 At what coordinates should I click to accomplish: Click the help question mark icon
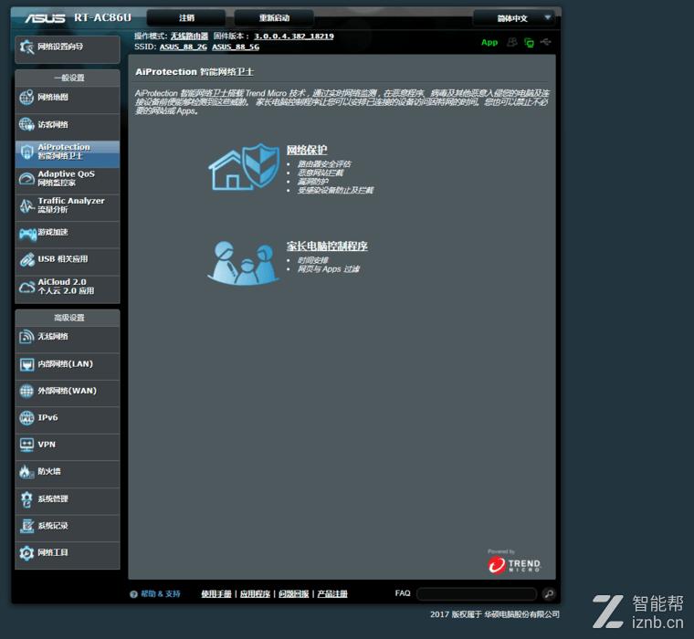coord(133,594)
